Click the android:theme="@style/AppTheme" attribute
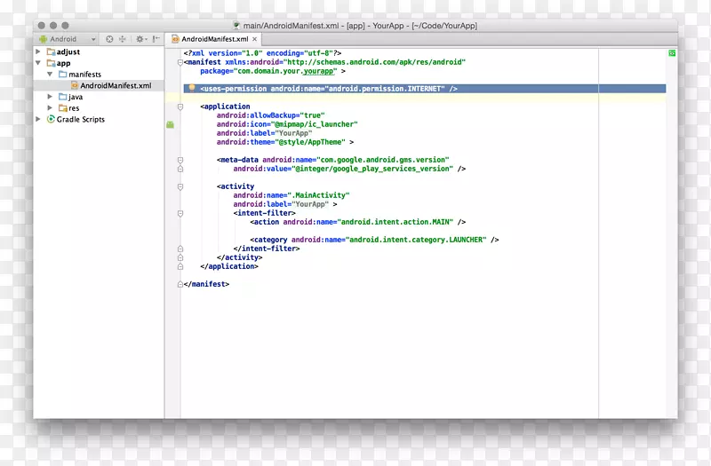Image resolution: width=711 pixels, height=466 pixels. (x=281, y=142)
